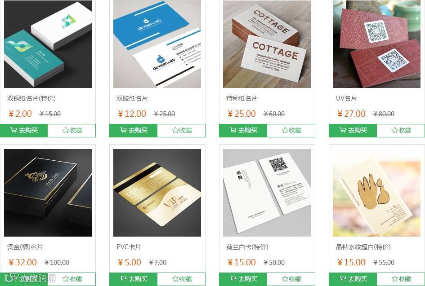Screen dimensions: 425x286
Task: View the gold VIP card image
Action: pos(157,193)
